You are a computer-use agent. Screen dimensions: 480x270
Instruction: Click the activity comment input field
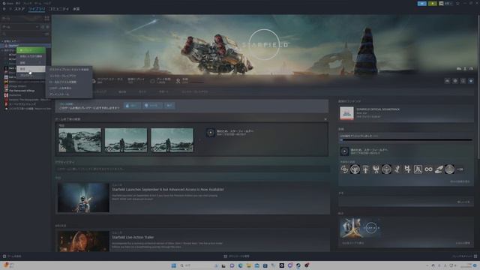tap(193, 169)
